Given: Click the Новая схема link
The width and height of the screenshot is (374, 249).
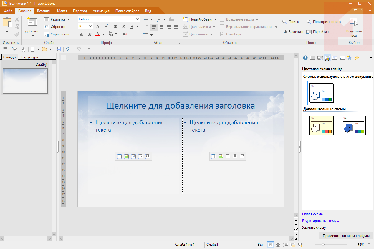Looking at the screenshot, I should pos(314,214).
